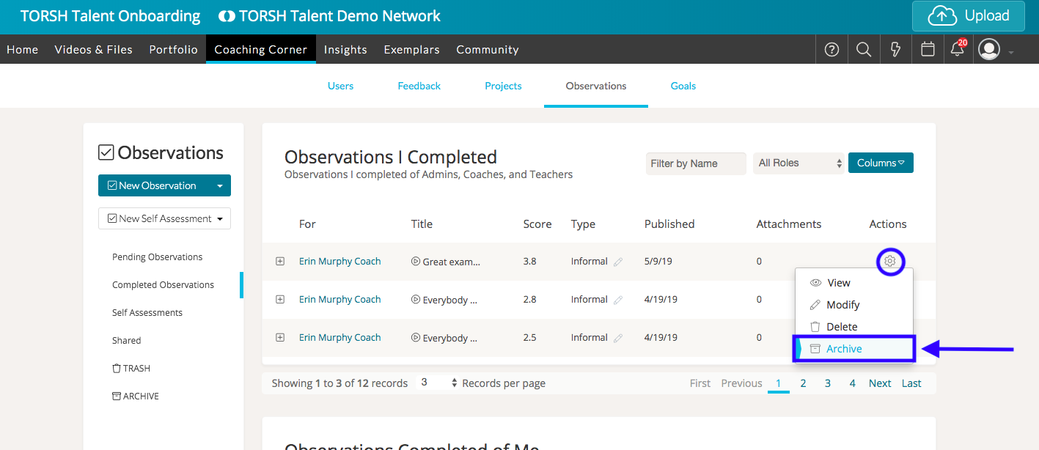1039x450 pixels.
Task: Click the user profile avatar icon
Action: (989, 49)
